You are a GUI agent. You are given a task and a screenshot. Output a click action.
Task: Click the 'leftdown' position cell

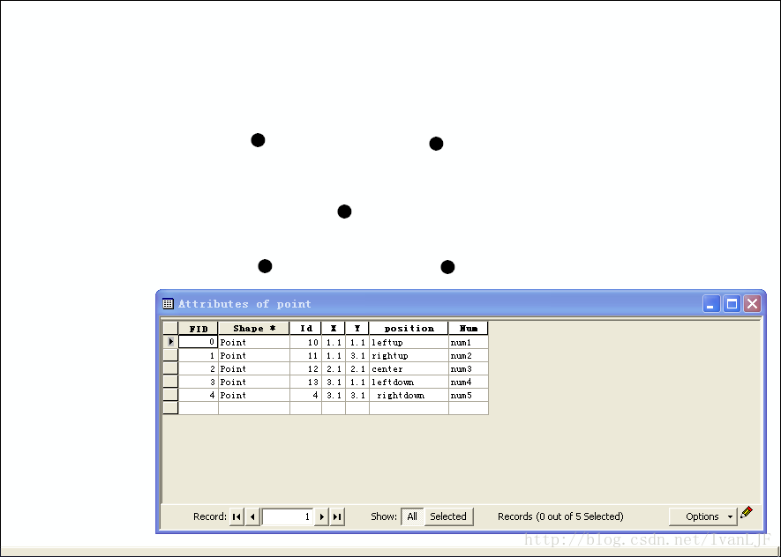click(x=409, y=382)
